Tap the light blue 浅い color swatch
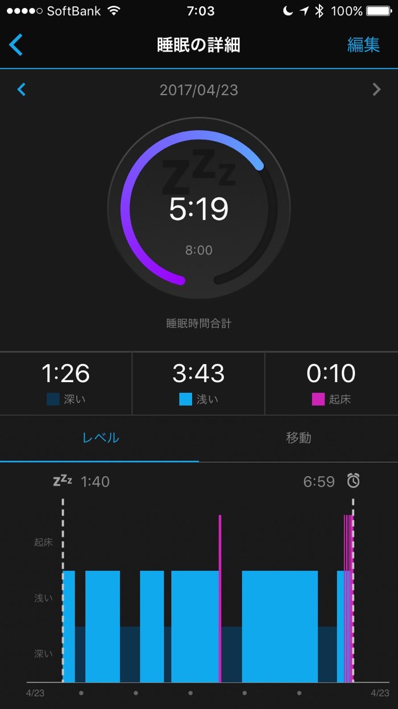The width and height of the screenshot is (398, 709). pos(185,399)
